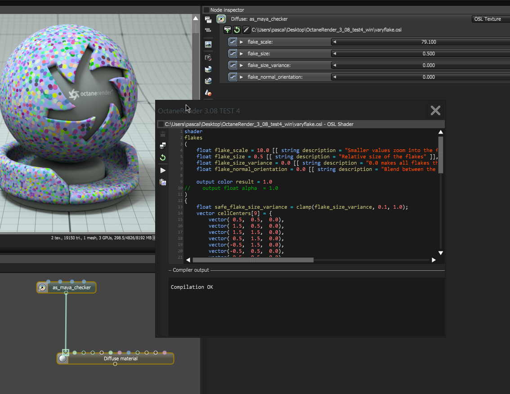This screenshot has width=510, height=394.
Task: Expand the flake_scale parameter
Action: (242, 42)
